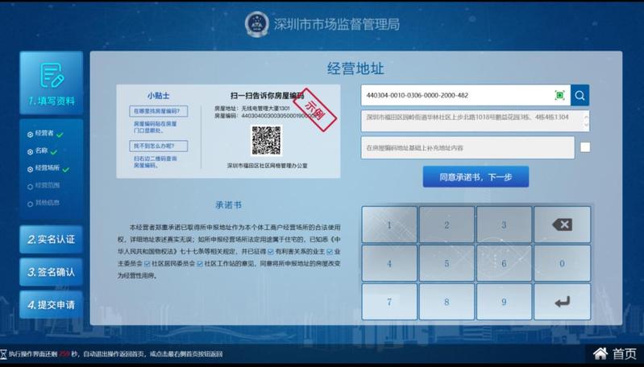Image resolution: width=644 pixels, height=367 pixels.
Task: Go to 首页 via the home icon
Action: pos(616,353)
